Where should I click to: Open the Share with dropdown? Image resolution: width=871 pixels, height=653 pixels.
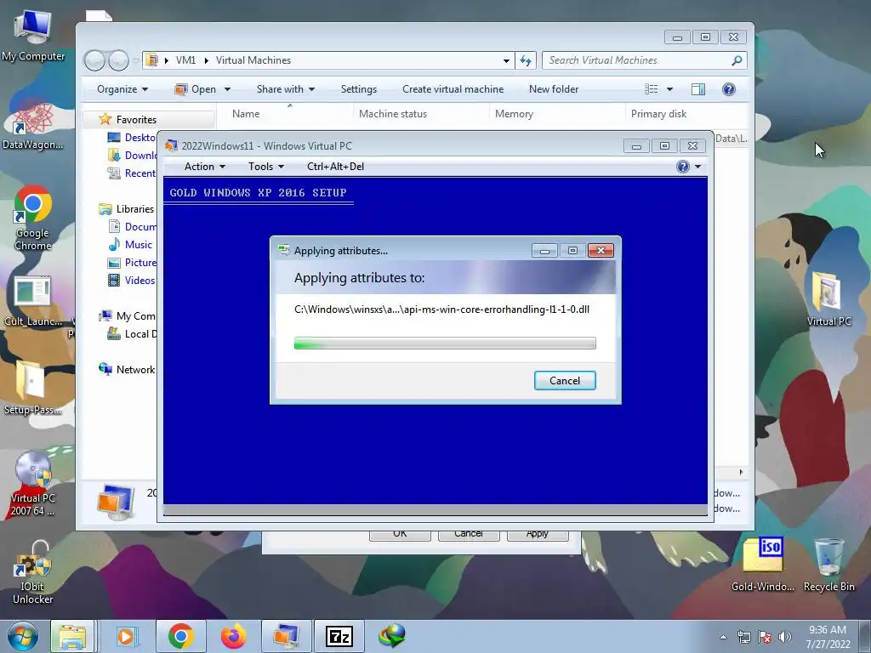pyautogui.click(x=286, y=89)
